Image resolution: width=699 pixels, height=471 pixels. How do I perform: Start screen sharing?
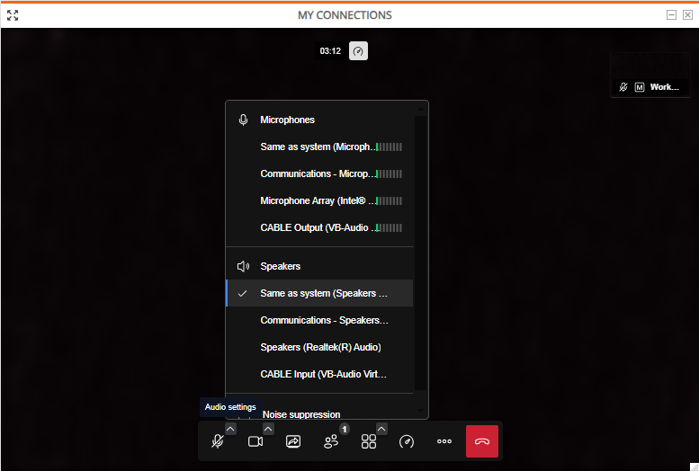(x=293, y=441)
